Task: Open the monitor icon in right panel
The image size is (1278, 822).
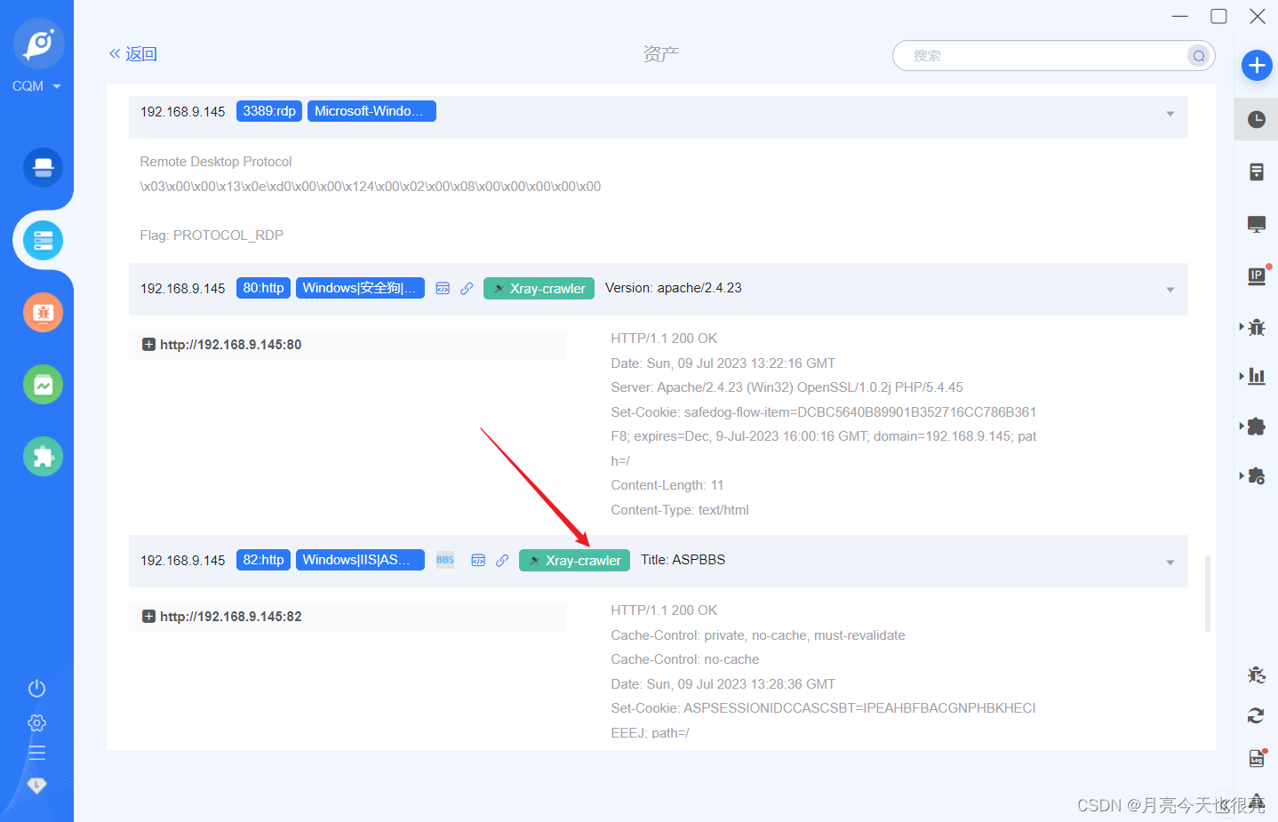Action: pos(1257,224)
